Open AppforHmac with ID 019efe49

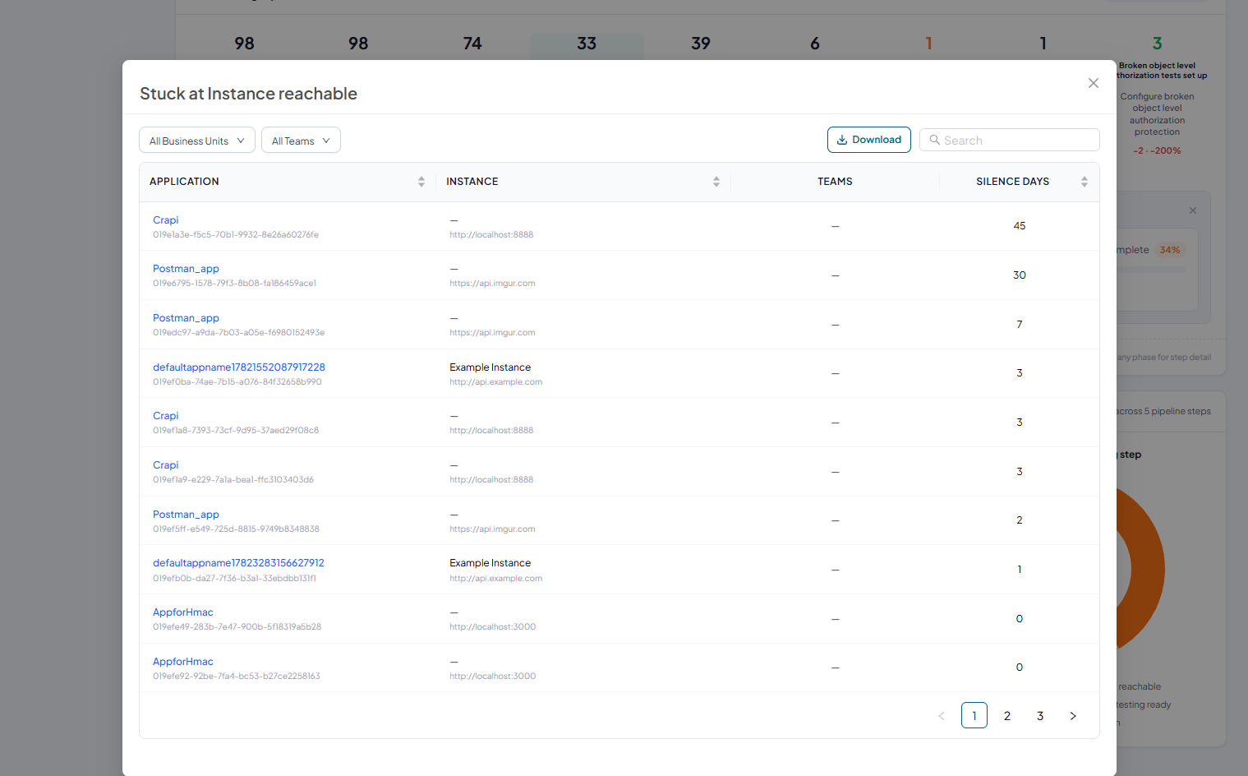[183, 612]
